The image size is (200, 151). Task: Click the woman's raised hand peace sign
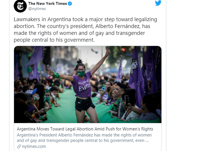pos(108,51)
